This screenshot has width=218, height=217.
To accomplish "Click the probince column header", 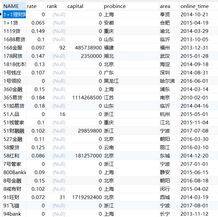I will pyautogui.click(x=131, y=6).
